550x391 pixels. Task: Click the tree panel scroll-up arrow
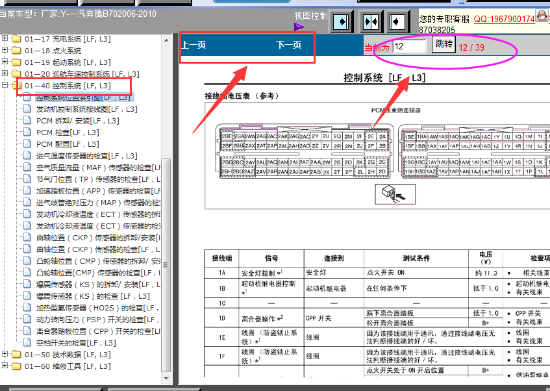pyautogui.click(x=166, y=40)
